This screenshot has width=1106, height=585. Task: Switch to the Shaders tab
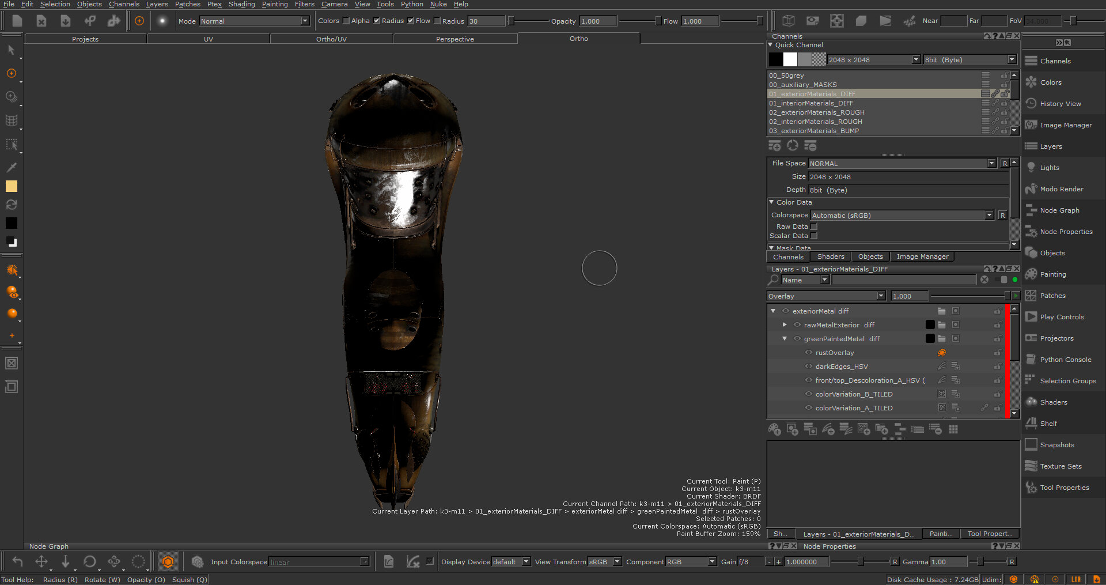point(830,256)
